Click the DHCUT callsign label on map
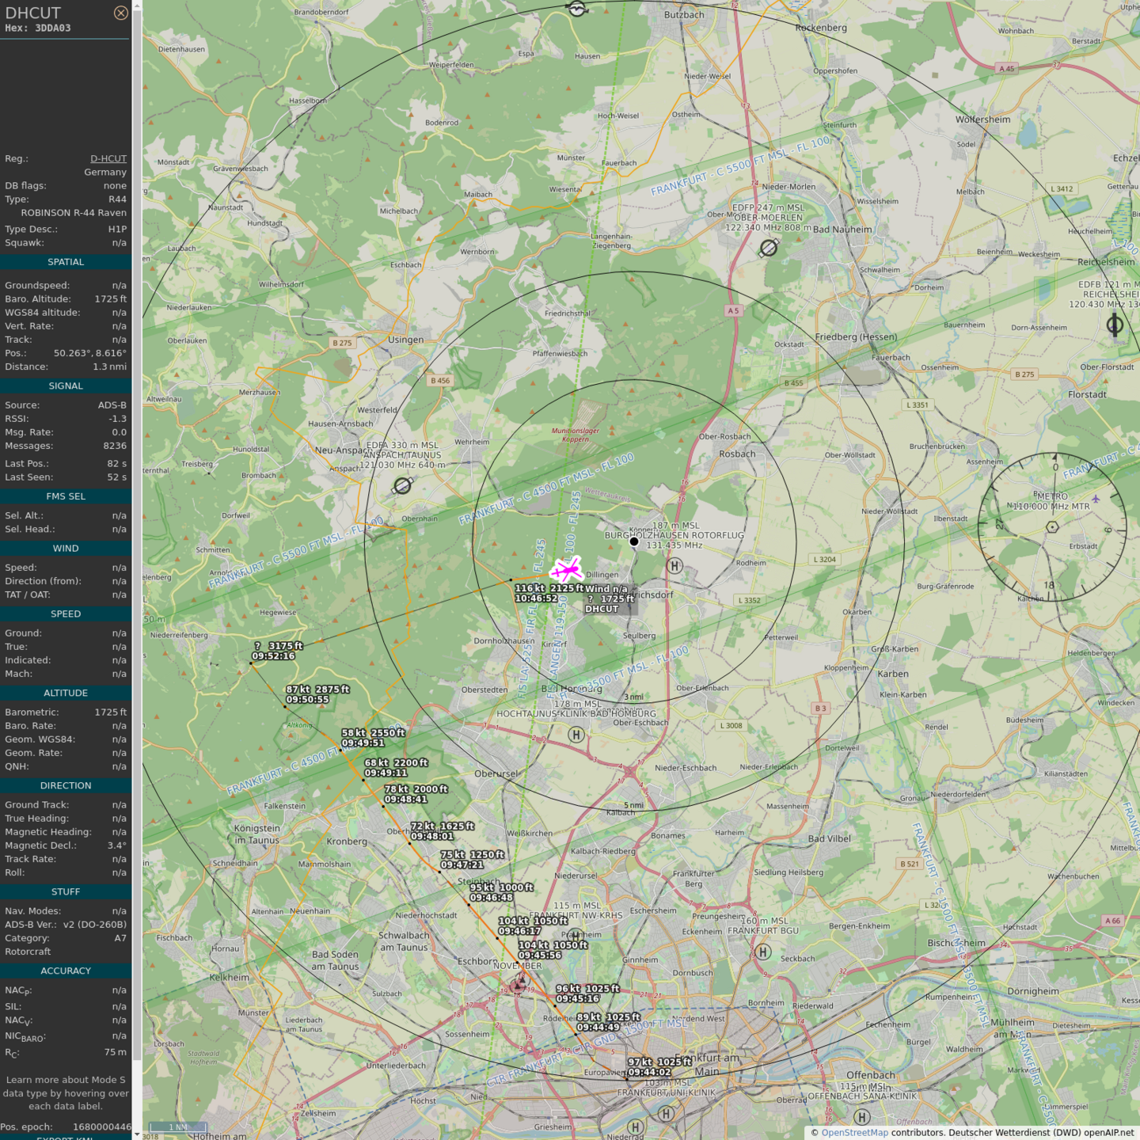 (602, 609)
